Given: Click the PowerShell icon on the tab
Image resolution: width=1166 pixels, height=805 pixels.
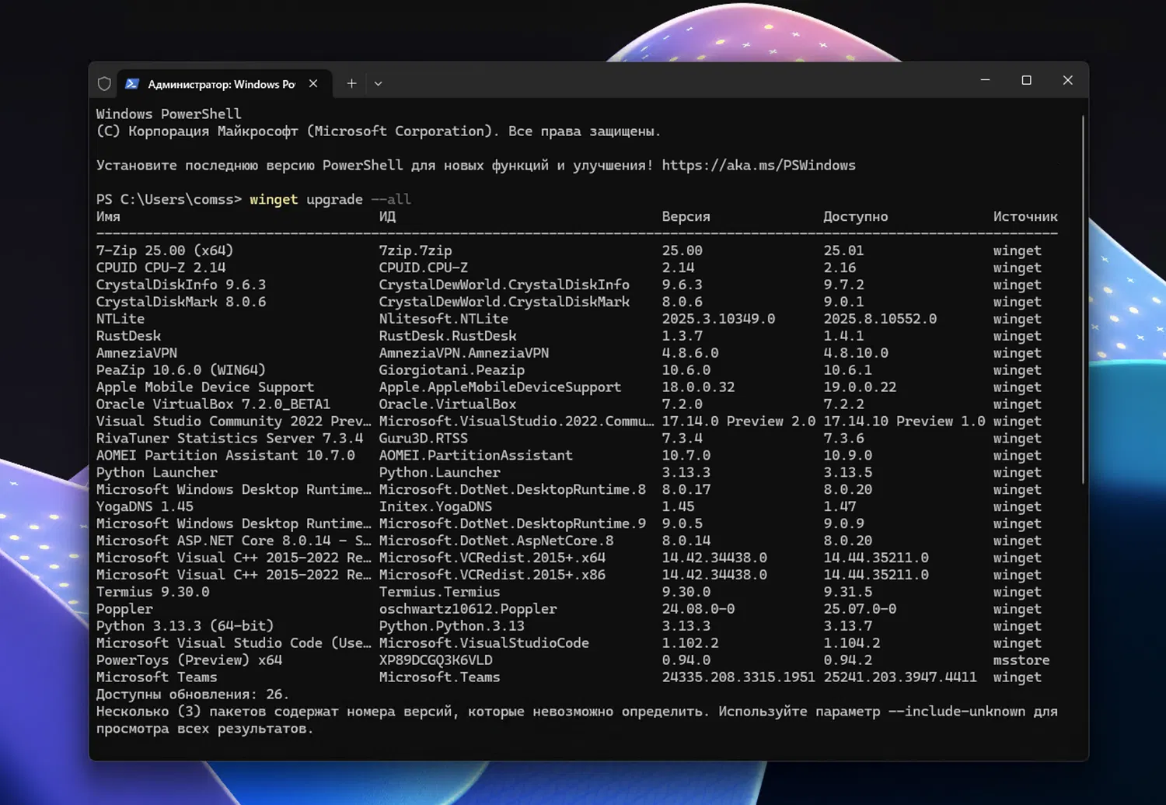Looking at the screenshot, I should (132, 84).
